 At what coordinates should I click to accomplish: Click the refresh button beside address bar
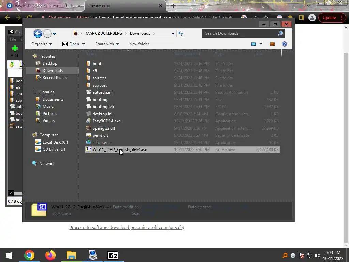[x=181, y=33]
